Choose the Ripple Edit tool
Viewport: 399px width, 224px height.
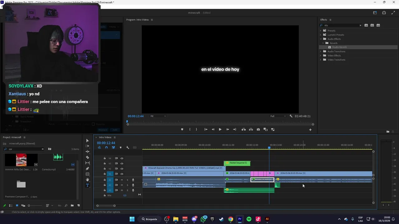(x=87, y=152)
